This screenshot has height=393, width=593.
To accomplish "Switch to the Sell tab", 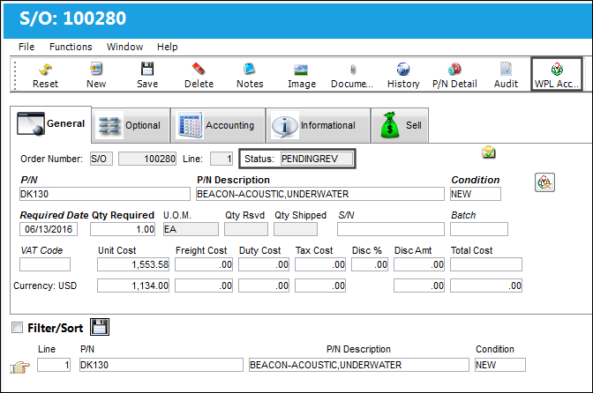I will click(x=400, y=125).
